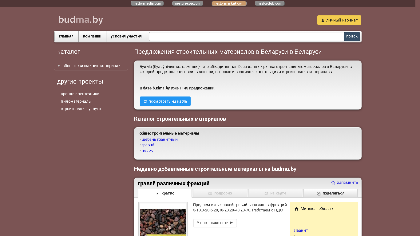Open гравий различных фракций listing title

[173, 183]
